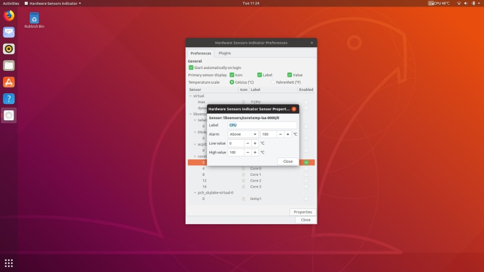This screenshot has height=272, width=484.
Task: Increase the Low value
Action: pos(255,143)
